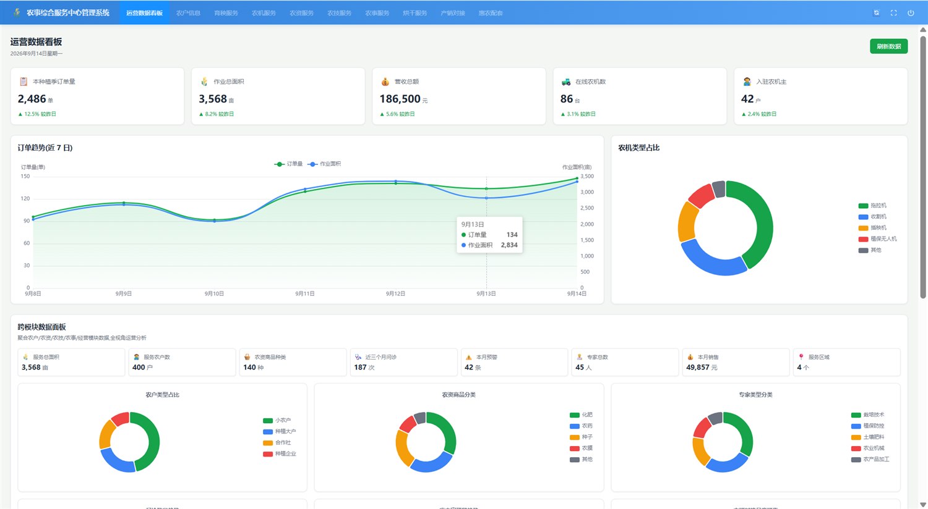
Task: Click the expert icon beside 专家总数
Action: (579, 357)
